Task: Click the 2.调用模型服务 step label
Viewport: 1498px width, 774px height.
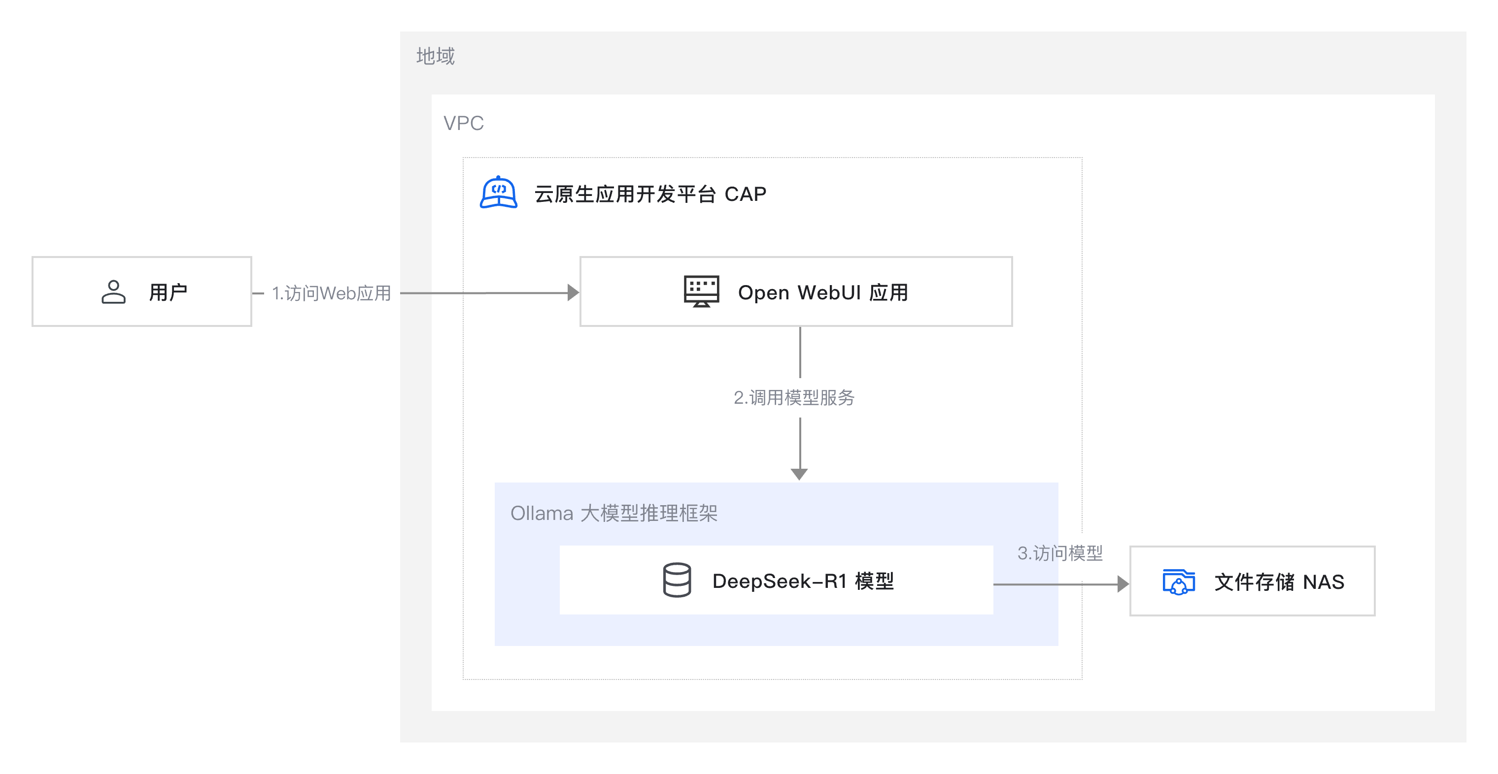Action: pyautogui.click(x=794, y=397)
